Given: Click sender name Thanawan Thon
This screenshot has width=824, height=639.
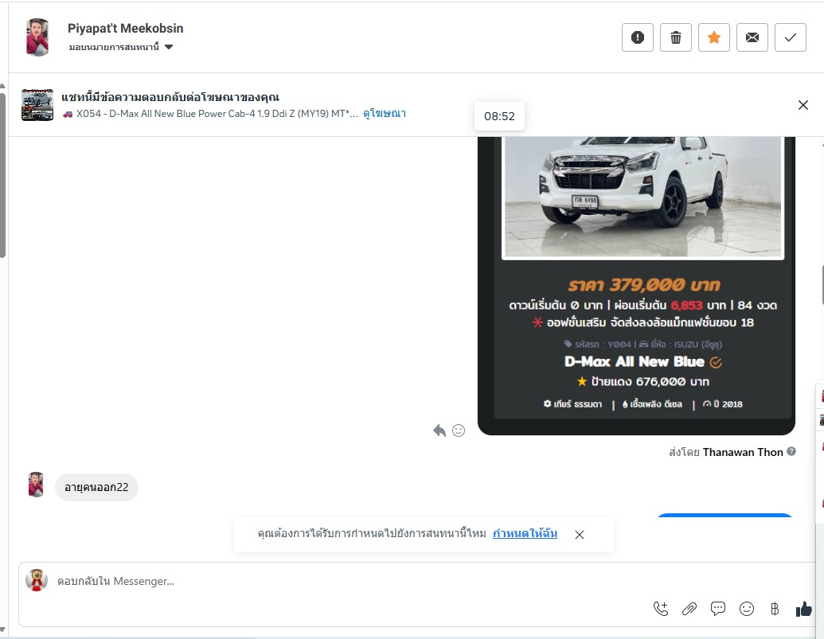Looking at the screenshot, I should [x=743, y=452].
